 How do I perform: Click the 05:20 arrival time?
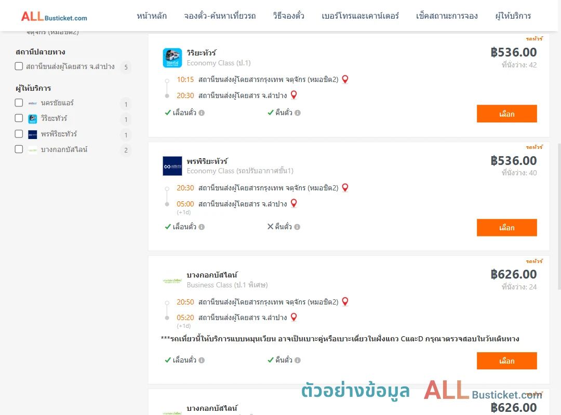(185, 317)
